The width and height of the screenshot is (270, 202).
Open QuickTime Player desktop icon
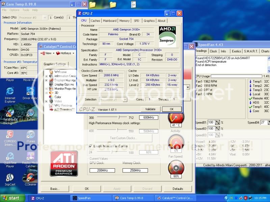pos(10,156)
